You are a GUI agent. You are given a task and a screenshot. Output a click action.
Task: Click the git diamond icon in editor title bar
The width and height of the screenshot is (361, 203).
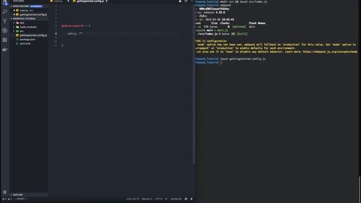click(180, 1)
